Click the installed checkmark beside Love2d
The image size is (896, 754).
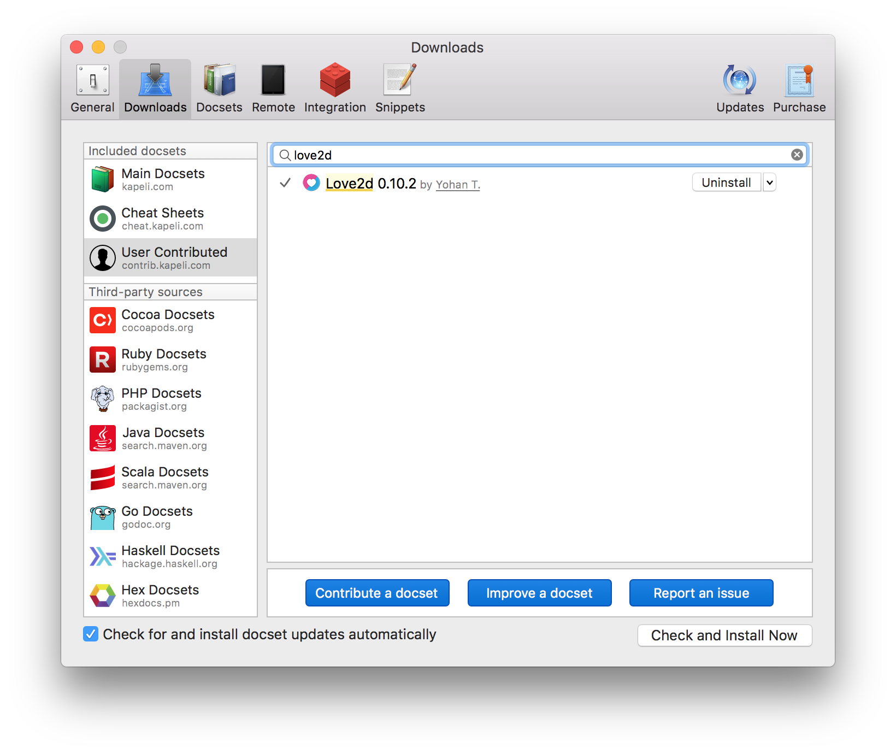tap(285, 182)
